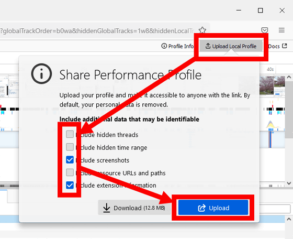The height and width of the screenshot is (239, 293).
Task: Click the blue Upload button
Action: pyautogui.click(x=213, y=208)
